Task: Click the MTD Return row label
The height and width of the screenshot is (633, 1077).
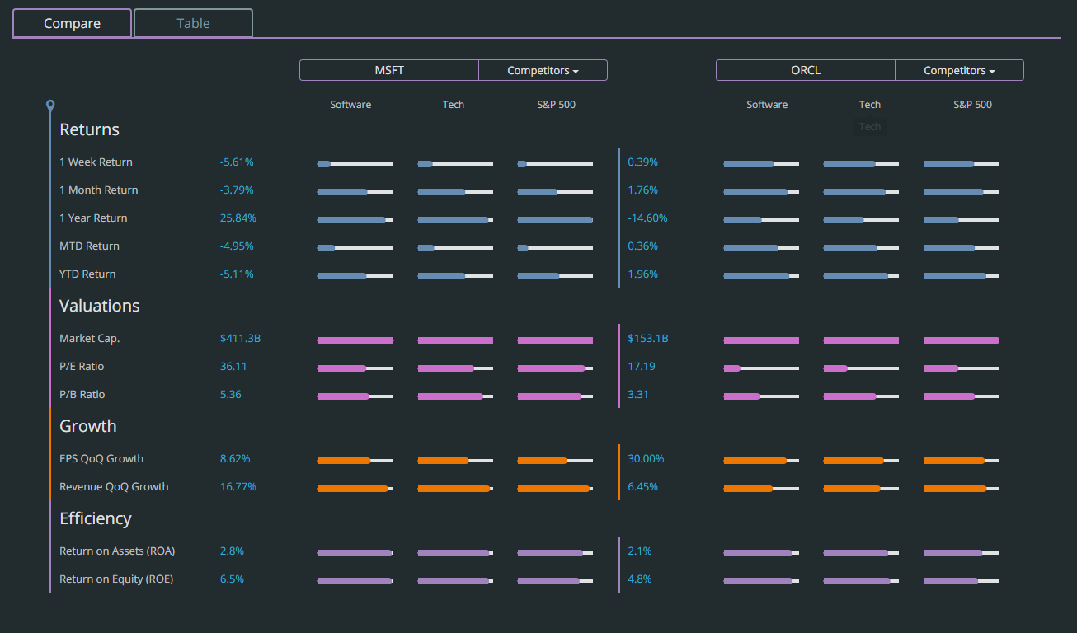Action: (x=89, y=246)
